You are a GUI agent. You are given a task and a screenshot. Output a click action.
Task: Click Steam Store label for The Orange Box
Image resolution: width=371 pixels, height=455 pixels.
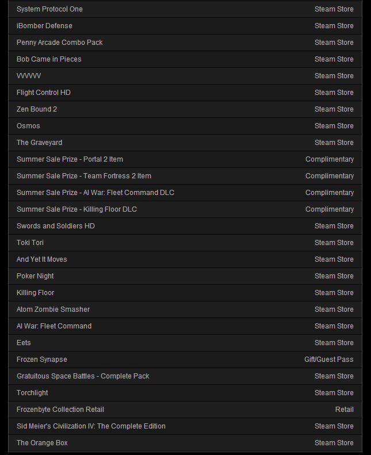click(334, 443)
